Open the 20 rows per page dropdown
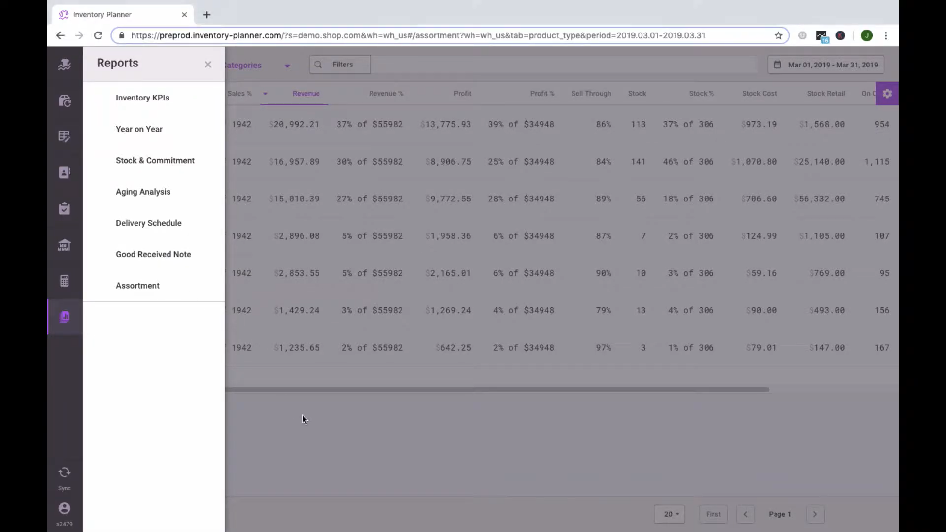The width and height of the screenshot is (946, 532). tap(669, 514)
